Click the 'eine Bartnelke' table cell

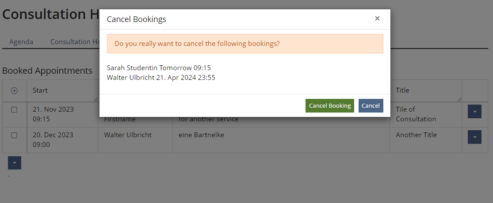coord(201,135)
